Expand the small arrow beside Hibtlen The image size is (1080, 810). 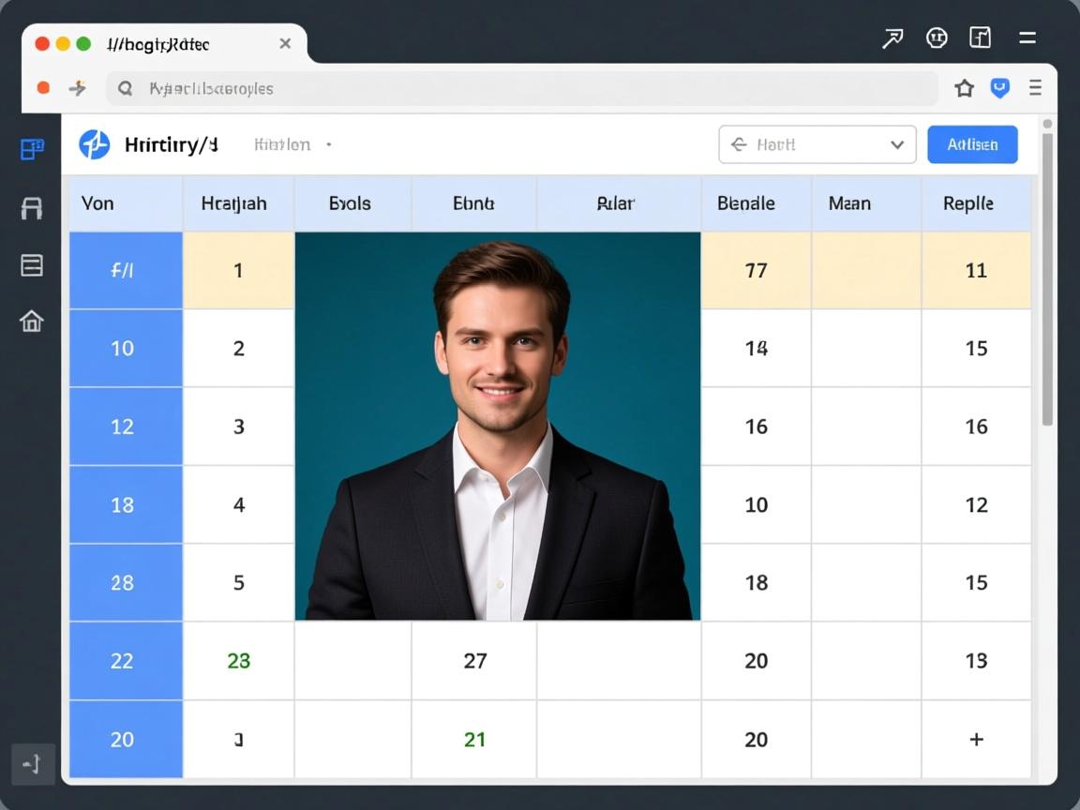328,145
